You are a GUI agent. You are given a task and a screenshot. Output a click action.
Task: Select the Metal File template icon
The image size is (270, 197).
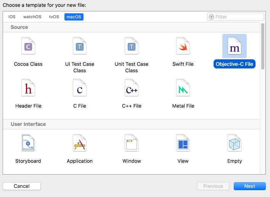[x=183, y=87]
